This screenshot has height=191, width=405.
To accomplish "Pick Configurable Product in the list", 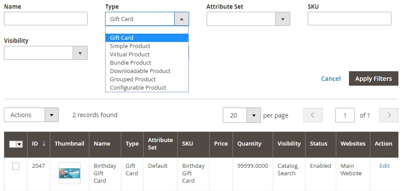I will click(x=138, y=87).
